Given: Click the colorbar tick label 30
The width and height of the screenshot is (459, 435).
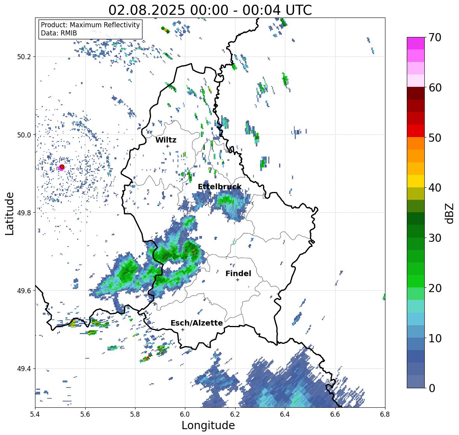Looking at the screenshot, I should pyautogui.click(x=435, y=238).
